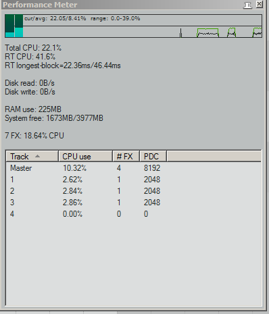Click the cur/avg CPU graph readout
This screenshot has width=269, height=314.
55,18
